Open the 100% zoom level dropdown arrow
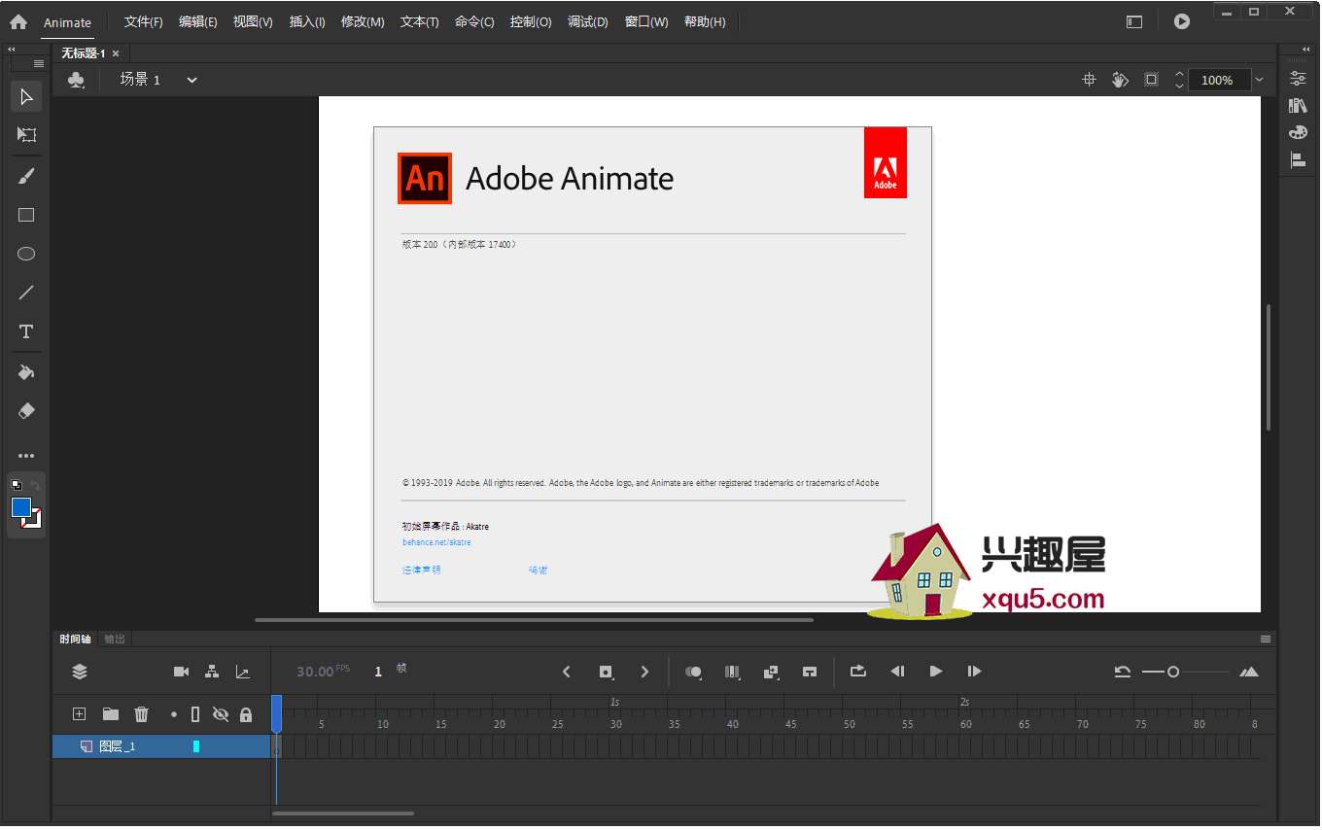The width and height of the screenshot is (1322, 830). tap(1260, 80)
